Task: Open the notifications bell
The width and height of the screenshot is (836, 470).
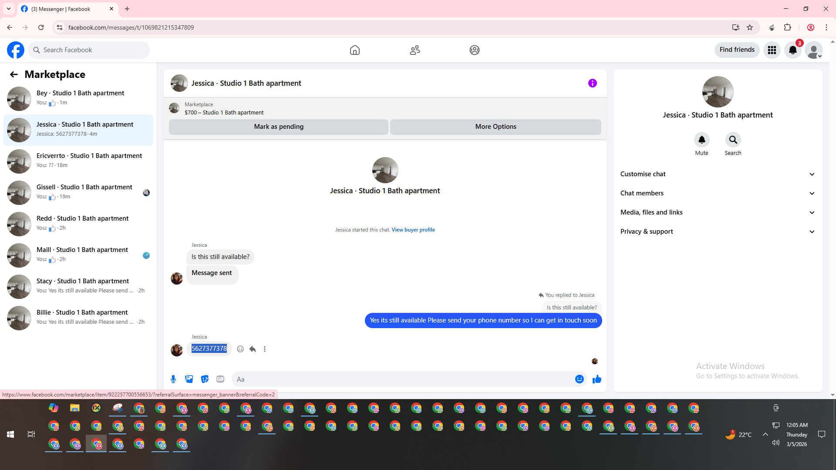Action: 793,50
